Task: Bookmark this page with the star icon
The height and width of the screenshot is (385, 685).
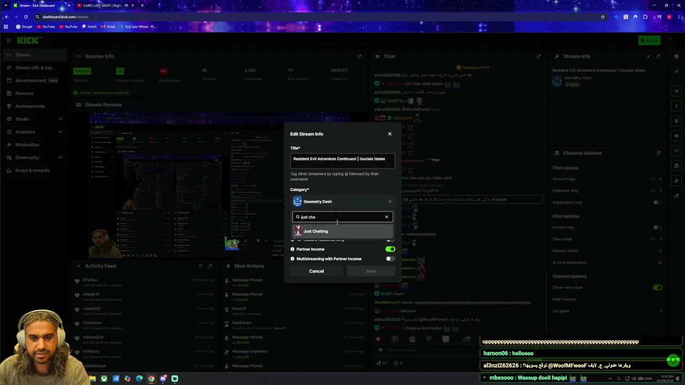Action: coord(603,17)
